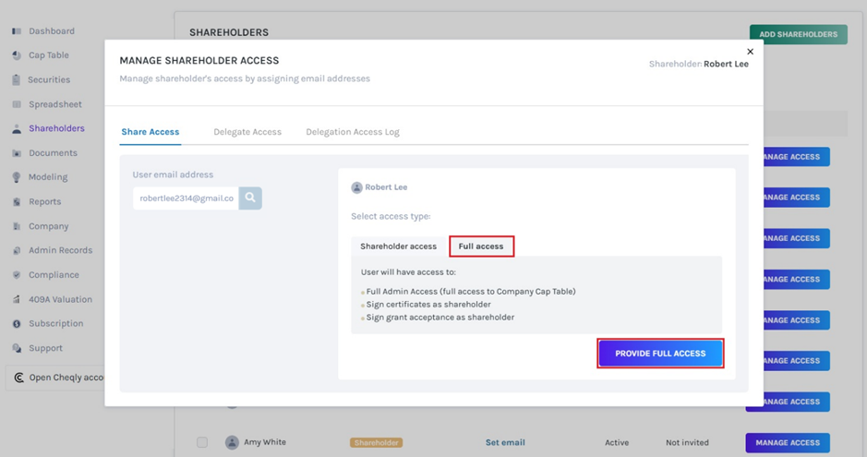The height and width of the screenshot is (457, 867).
Task: Click 'Sign grant acceptance as shareholder' text
Action: coord(440,318)
